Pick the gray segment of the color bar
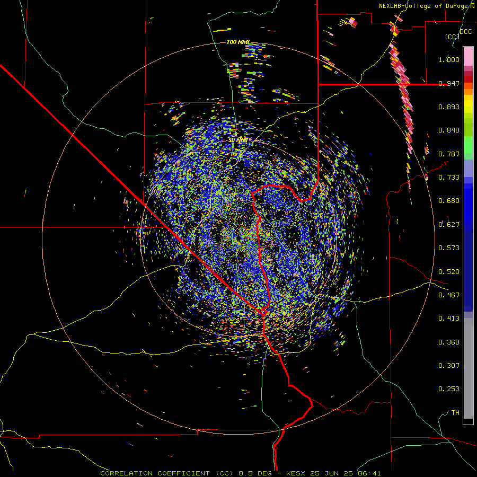 click(x=468, y=368)
